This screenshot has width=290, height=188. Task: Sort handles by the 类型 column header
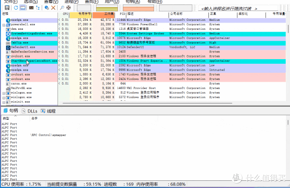point(15,118)
